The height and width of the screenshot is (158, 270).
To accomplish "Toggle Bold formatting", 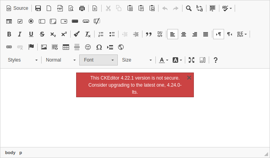I will pos(9,34).
